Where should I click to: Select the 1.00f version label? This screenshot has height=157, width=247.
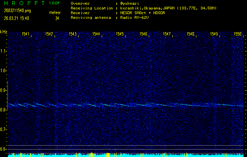(55, 3)
